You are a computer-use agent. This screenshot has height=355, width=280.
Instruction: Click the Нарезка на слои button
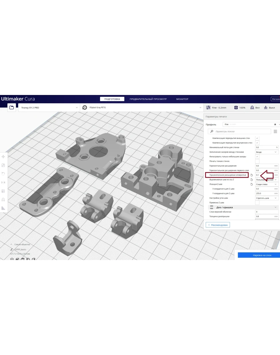(259, 255)
